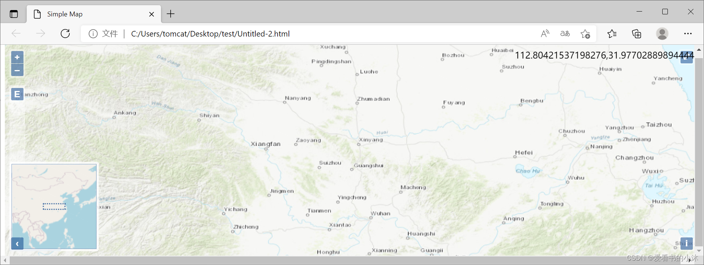
Task: Click the Xiangfan city label
Action: [x=265, y=144]
